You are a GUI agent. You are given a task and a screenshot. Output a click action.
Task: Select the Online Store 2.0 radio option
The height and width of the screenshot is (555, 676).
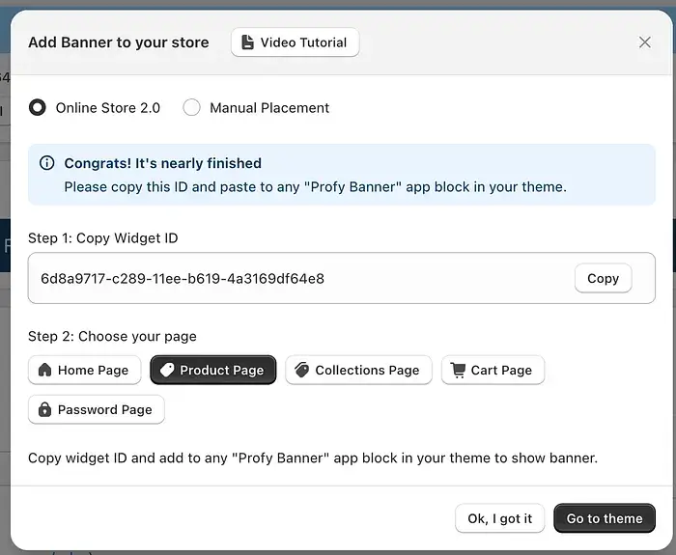(38, 108)
